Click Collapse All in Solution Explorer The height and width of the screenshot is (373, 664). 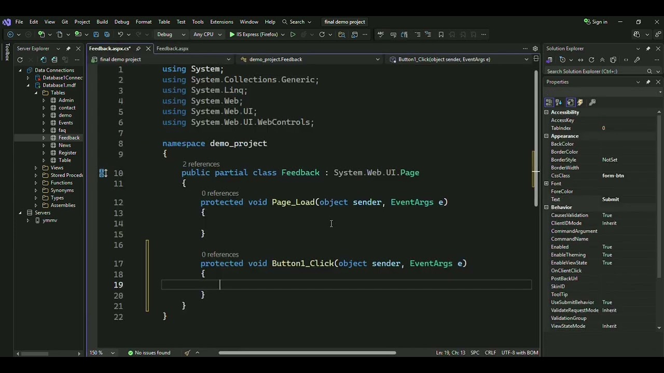[602, 60]
